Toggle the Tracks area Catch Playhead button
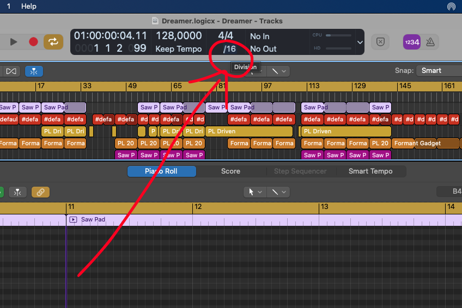 click(x=34, y=71)
